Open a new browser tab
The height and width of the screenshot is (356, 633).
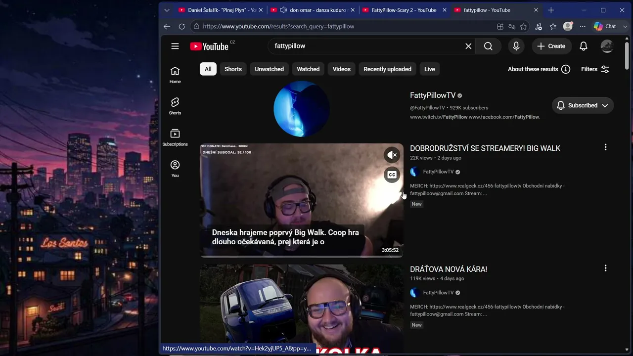click(551, 10)
